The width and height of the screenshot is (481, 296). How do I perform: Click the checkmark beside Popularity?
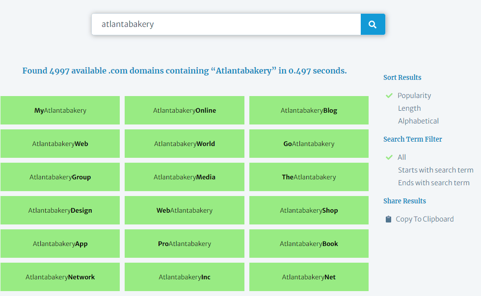coord(389,95)
